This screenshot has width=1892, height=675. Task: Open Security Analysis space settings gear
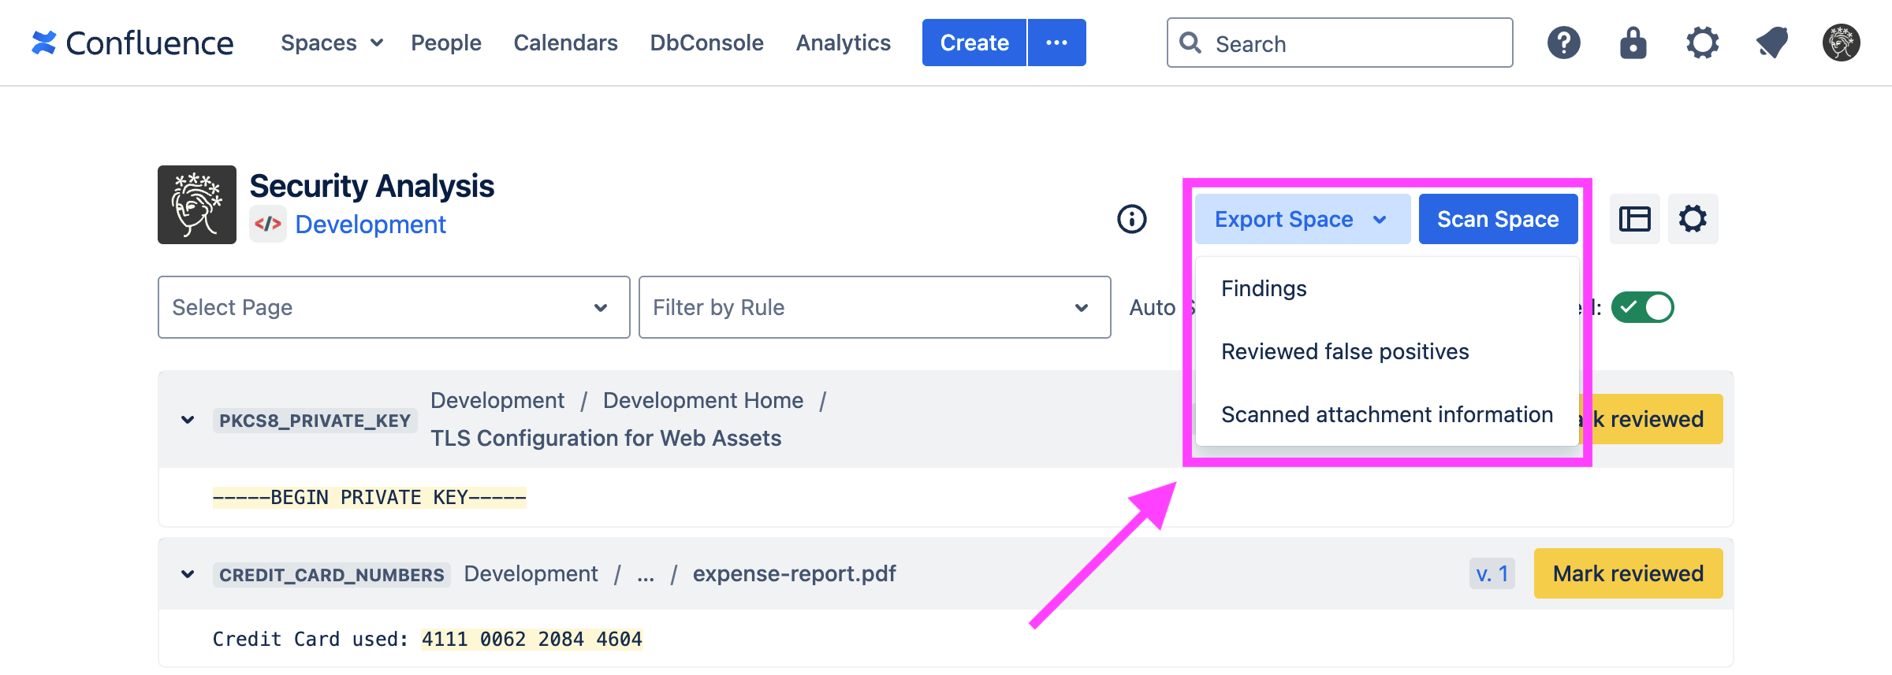[1693, 219]
